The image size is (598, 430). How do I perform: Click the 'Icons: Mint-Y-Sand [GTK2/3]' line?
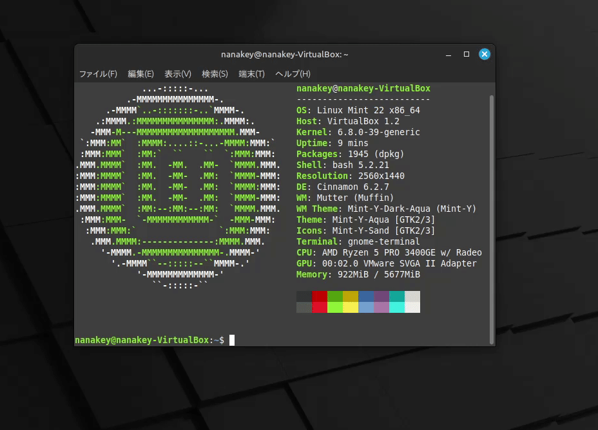point(366,231)
